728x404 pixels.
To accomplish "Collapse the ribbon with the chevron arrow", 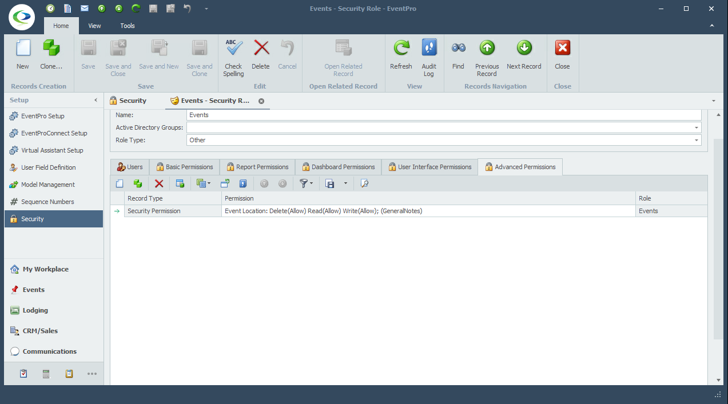I will [712, 26].
